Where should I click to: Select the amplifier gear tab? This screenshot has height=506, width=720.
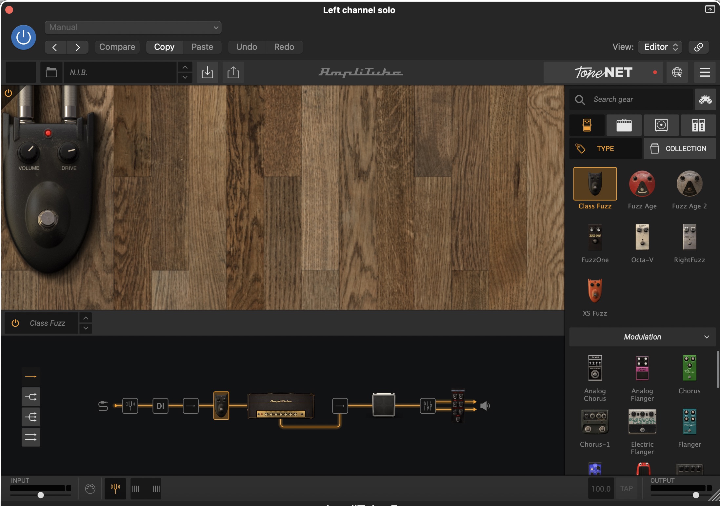pyautogui.click(x=624, y=125)
